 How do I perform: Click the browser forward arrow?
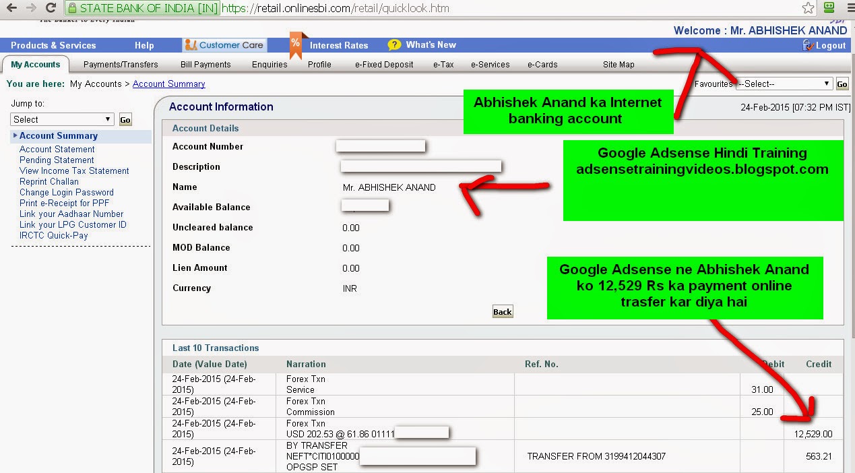click(30, 8)
